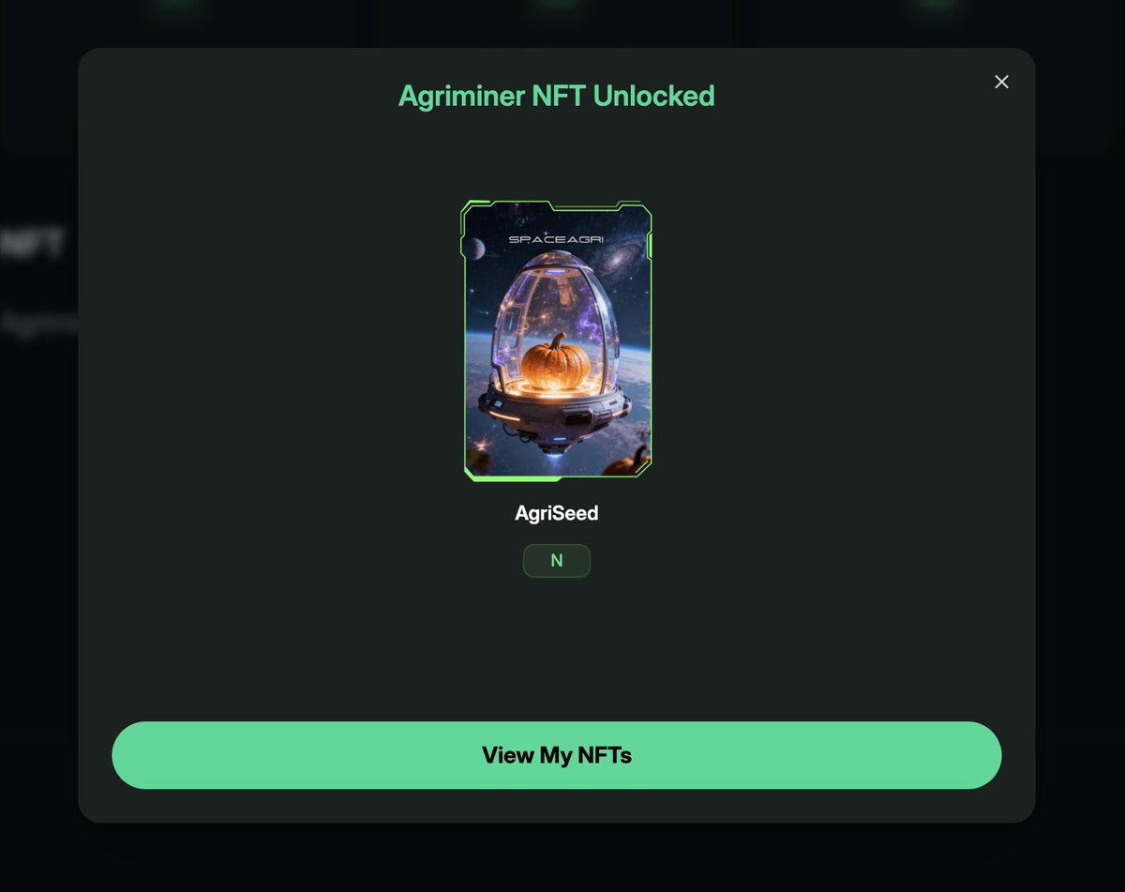
Task: Click the spiral galaxy on the card
Action: pos(620,258)
